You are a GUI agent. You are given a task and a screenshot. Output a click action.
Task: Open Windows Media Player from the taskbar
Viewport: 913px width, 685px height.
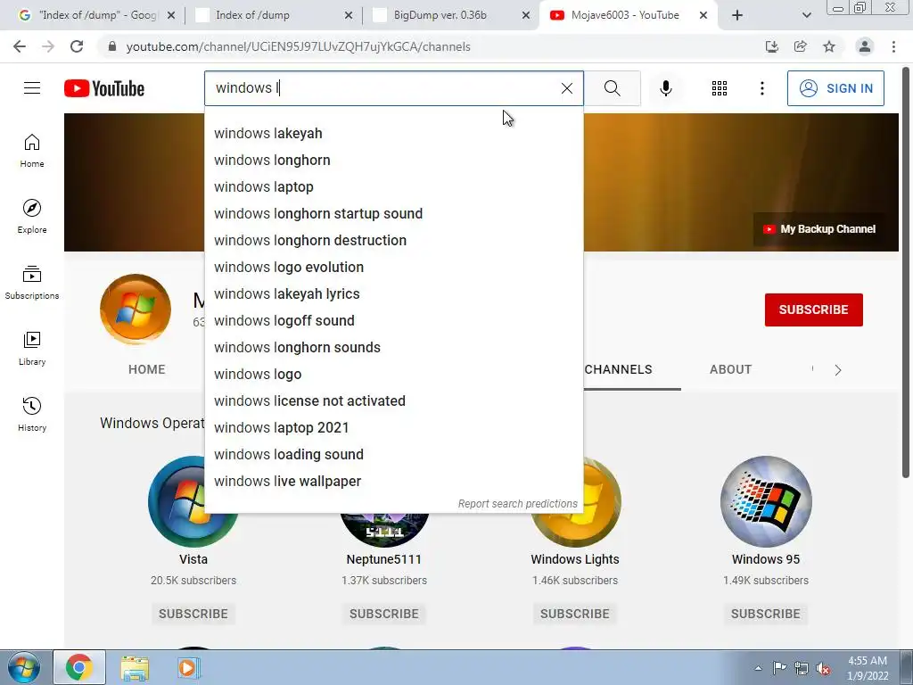[x=187, y=667]
